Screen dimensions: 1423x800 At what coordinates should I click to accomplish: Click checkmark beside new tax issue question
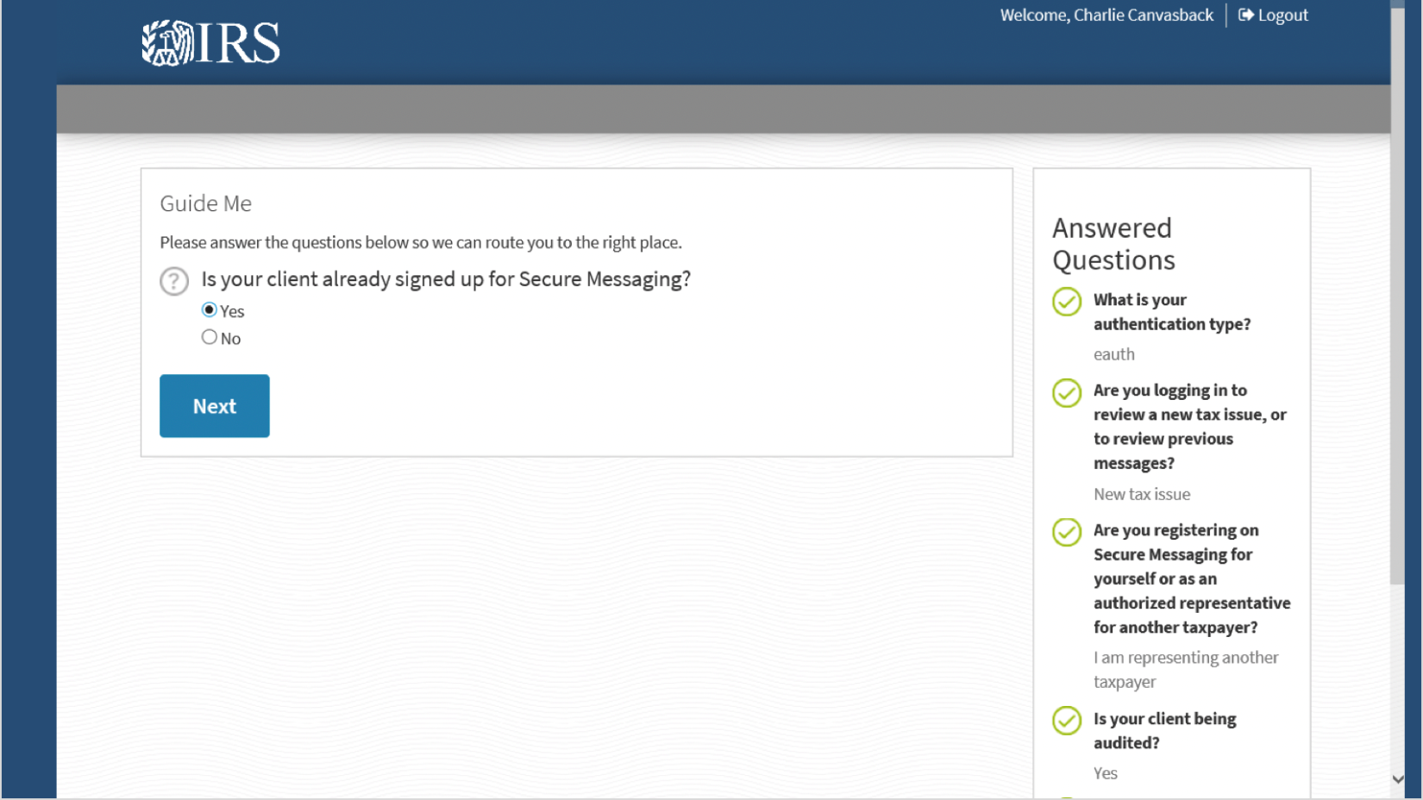pyautogui.click(x=1067, y=393)
